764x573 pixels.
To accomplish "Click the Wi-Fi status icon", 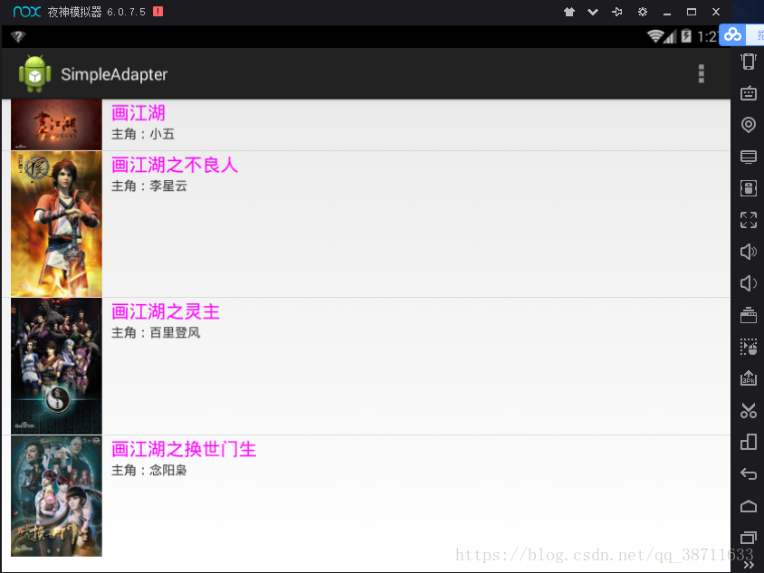I will coord(655,36).
